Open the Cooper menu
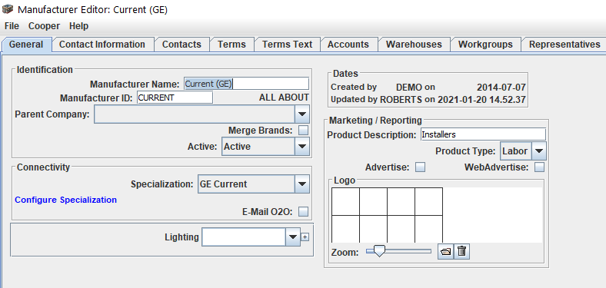The image size is (606, 288). (44, 26)
